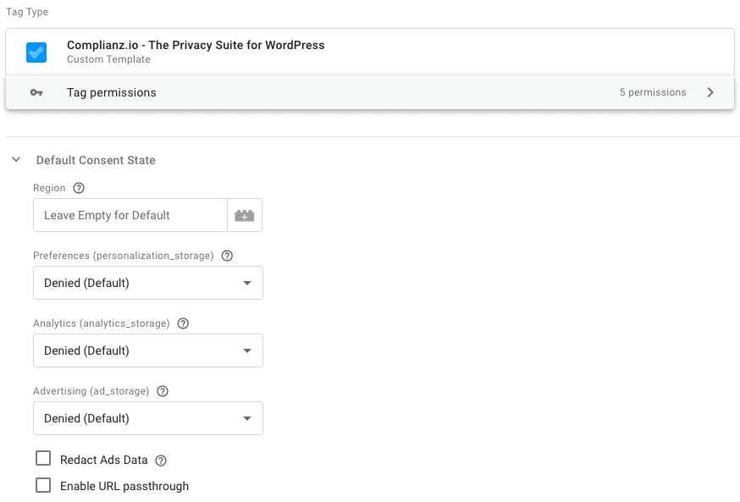Screen dimensions: 740x502
Task: Click the Complianz.io Privacy Suite tag type title
Action: click(196, 46)
